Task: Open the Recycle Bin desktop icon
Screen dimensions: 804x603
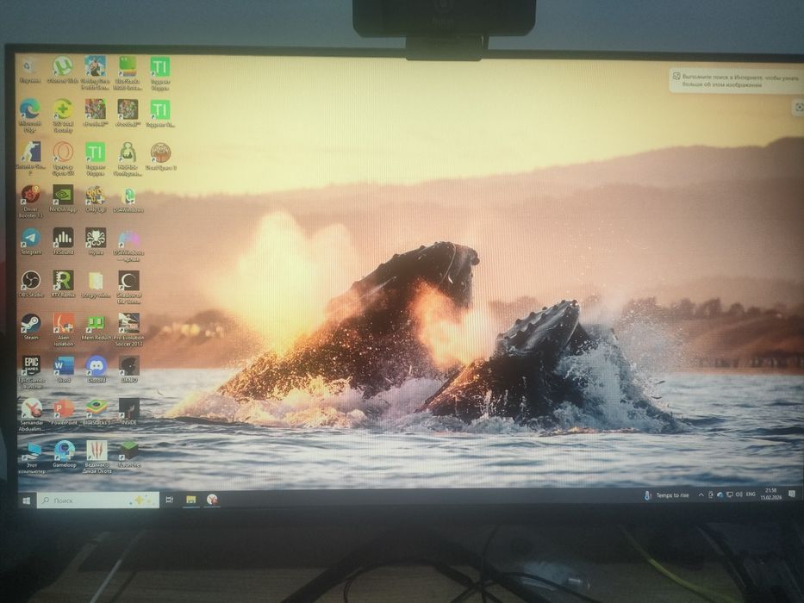Action: point(30,71)
